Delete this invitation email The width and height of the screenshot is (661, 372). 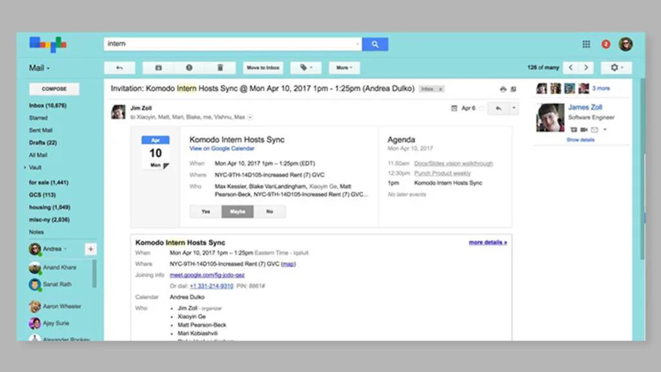click(220, 67)
